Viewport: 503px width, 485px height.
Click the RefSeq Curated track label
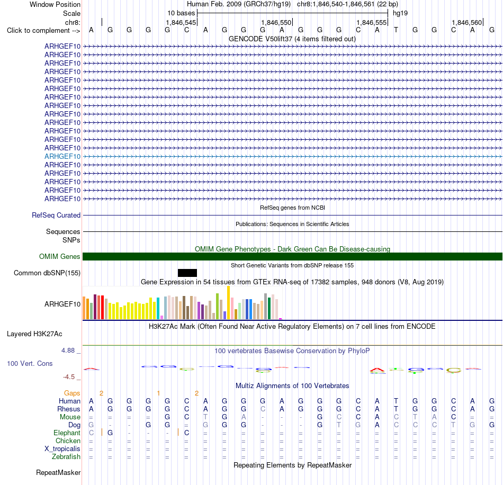(x=56, y=215)
